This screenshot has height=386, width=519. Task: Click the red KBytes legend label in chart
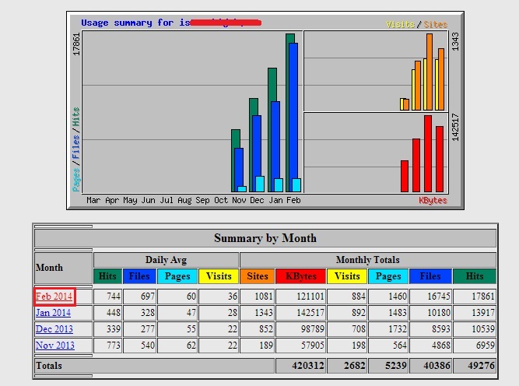click(433, 200)
